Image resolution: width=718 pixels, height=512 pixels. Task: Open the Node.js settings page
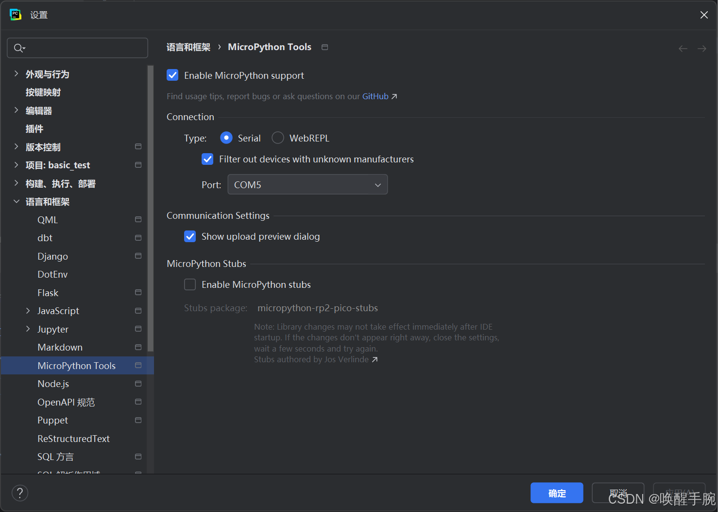53,384
